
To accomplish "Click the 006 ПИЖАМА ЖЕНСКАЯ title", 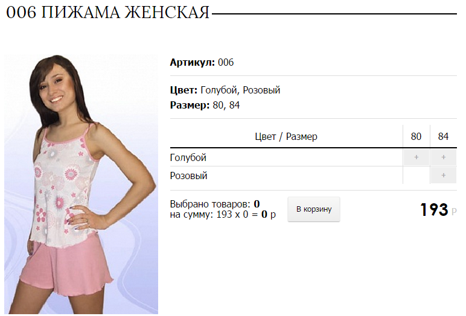I will click(x=107, y=13).
